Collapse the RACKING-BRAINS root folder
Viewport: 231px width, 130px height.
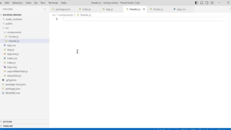(12, 15)
